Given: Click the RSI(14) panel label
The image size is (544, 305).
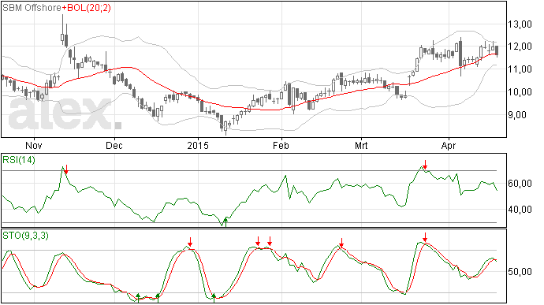Looking at the screenshot, I should point(19,160).
